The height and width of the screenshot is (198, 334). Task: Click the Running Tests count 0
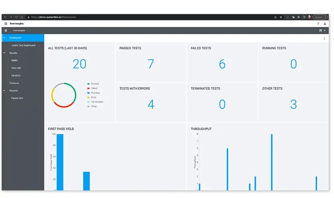[x=293, y=64]
